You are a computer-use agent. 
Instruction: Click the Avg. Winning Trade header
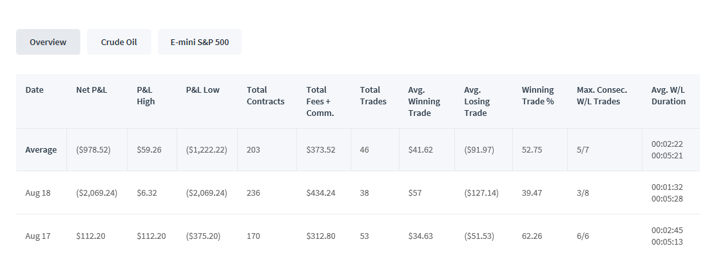pos(424,101)
